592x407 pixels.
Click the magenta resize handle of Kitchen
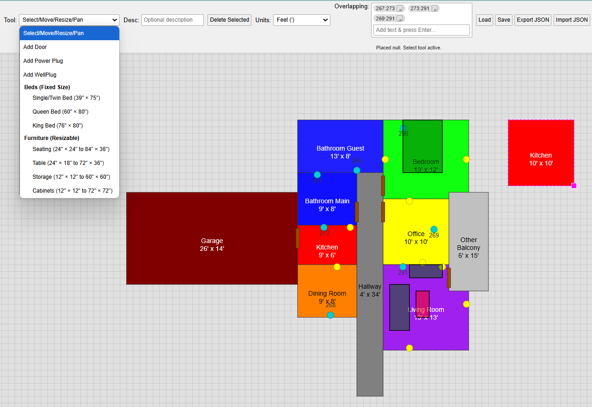(574, 186)
